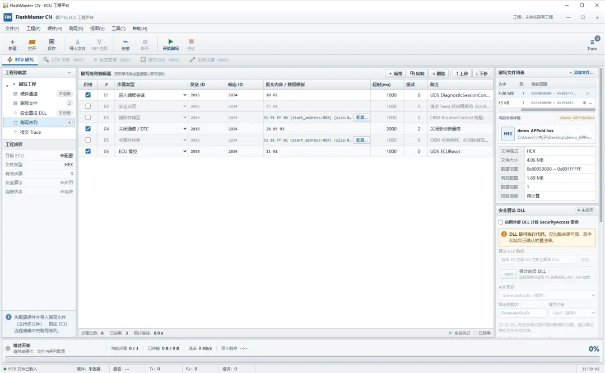
Task: Click the 保存 (Save) toolbar icon
Action: [x=52, y=41]
